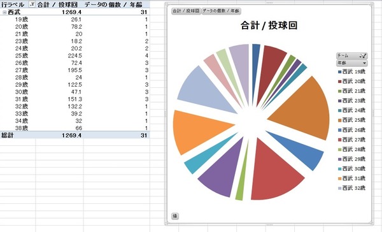Select the 26.1 value cell
The height and width of the screenshot is (232, 382).
[x=76, y=20]
